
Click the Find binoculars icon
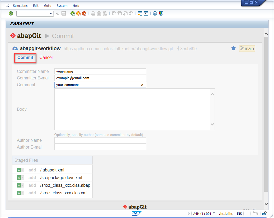coord(99,13)
